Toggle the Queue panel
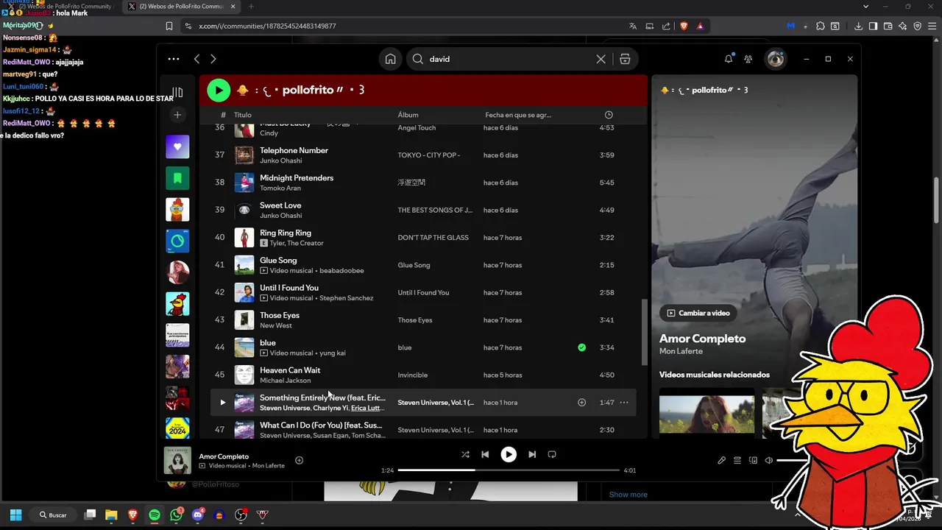This screenshot has width=942, height=530. (x=737, y=460)
